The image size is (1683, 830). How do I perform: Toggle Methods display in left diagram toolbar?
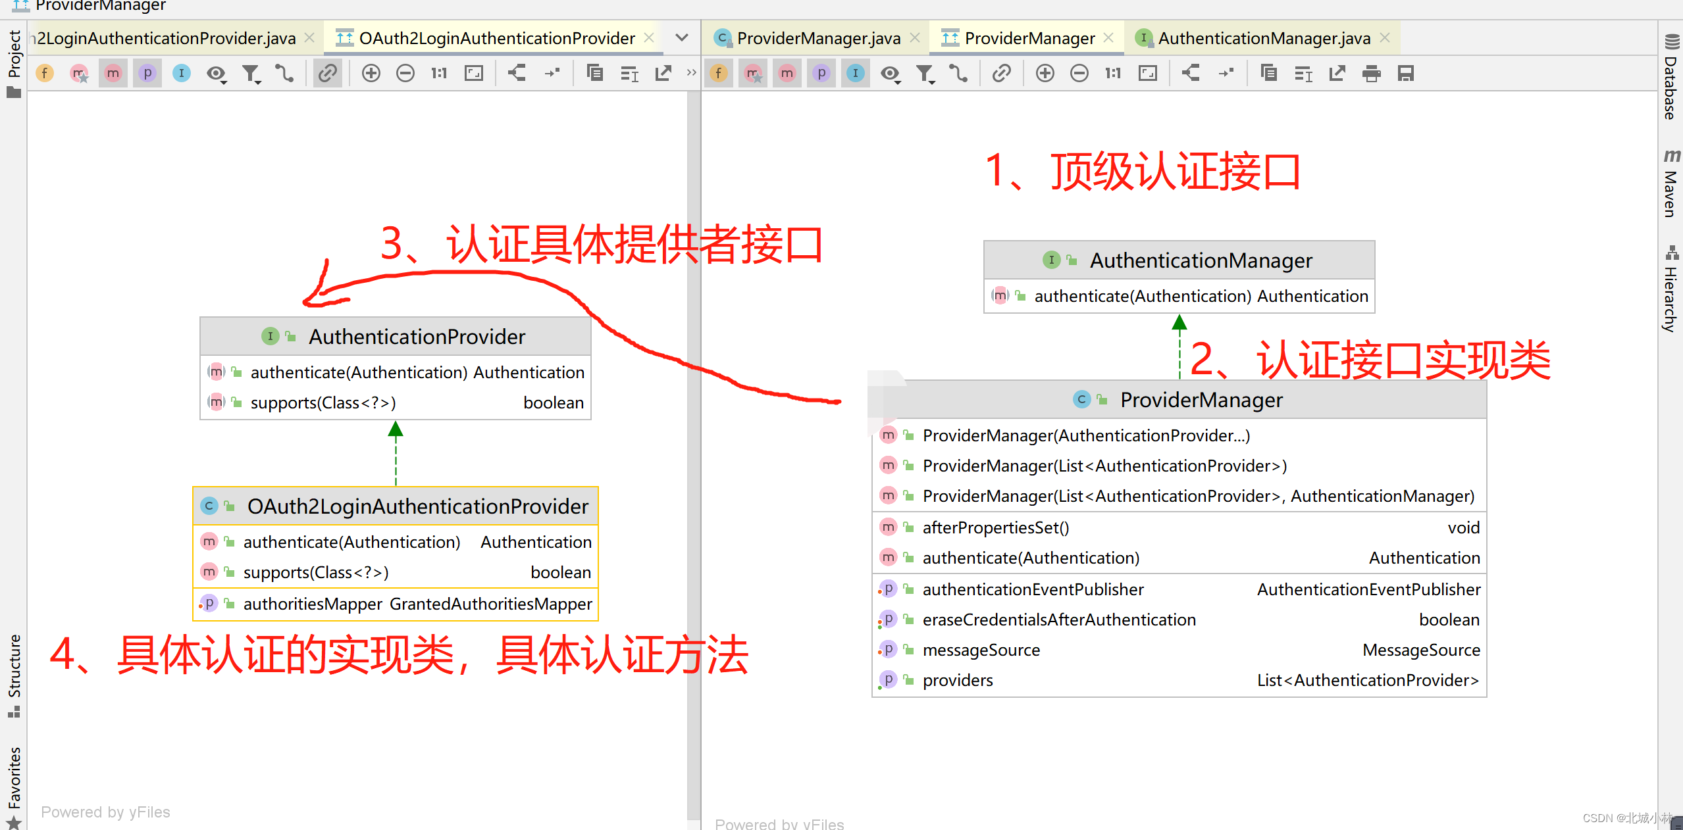coord(113,73)
